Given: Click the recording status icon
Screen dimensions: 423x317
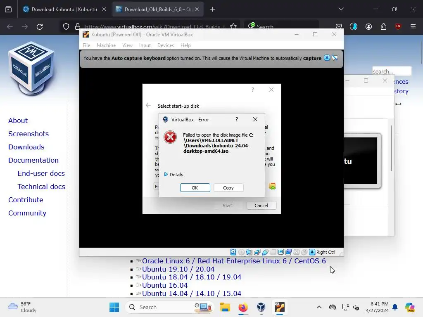Looking at the screenshot, I should [288, 252].
